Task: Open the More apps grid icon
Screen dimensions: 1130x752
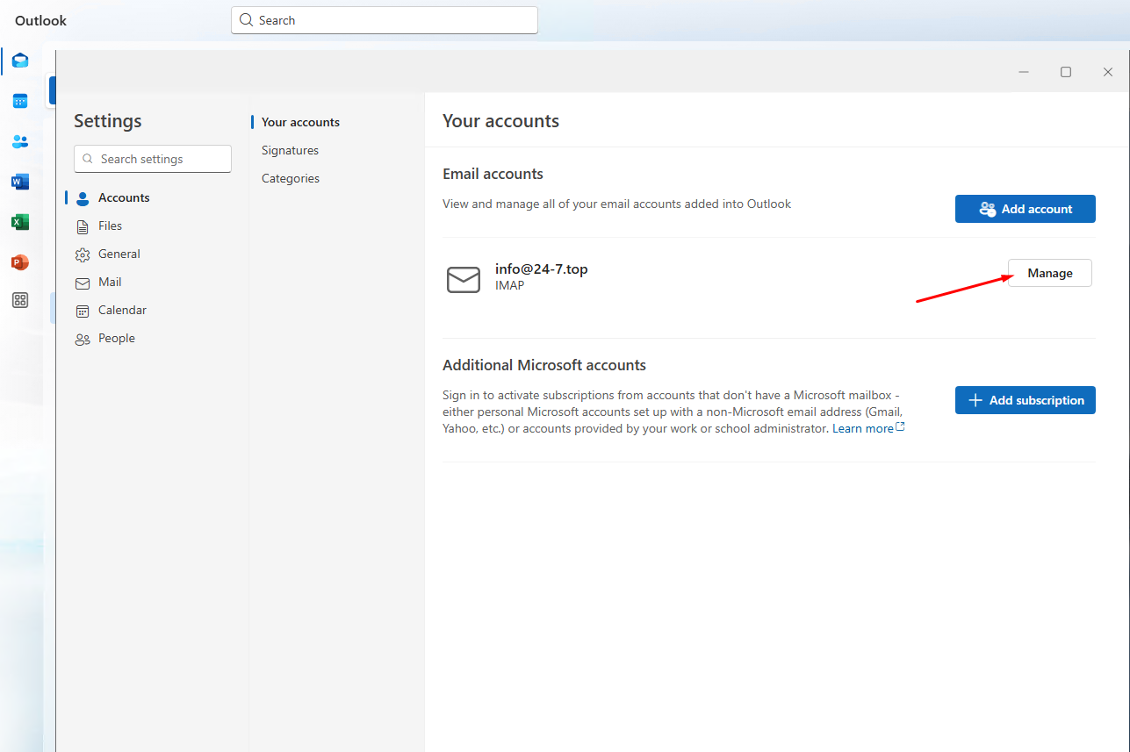Action: (x=20, y=300)
